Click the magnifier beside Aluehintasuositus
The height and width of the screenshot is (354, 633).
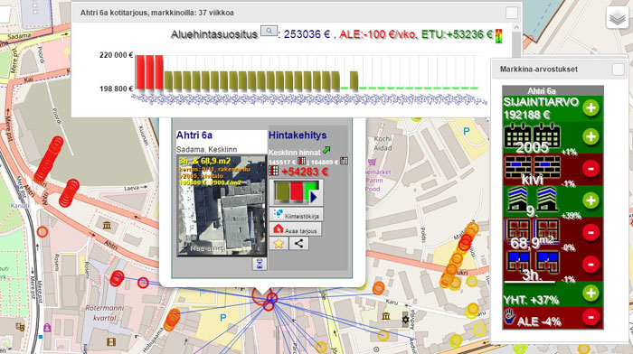pyautogui.click(x=269, y=31)
